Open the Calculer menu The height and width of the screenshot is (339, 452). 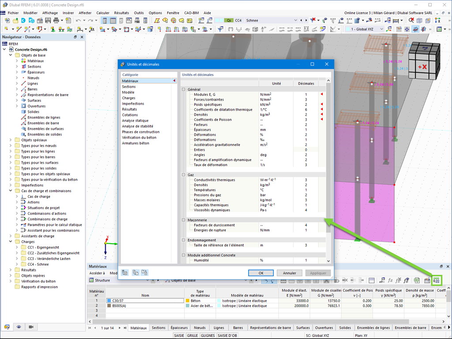102,13
